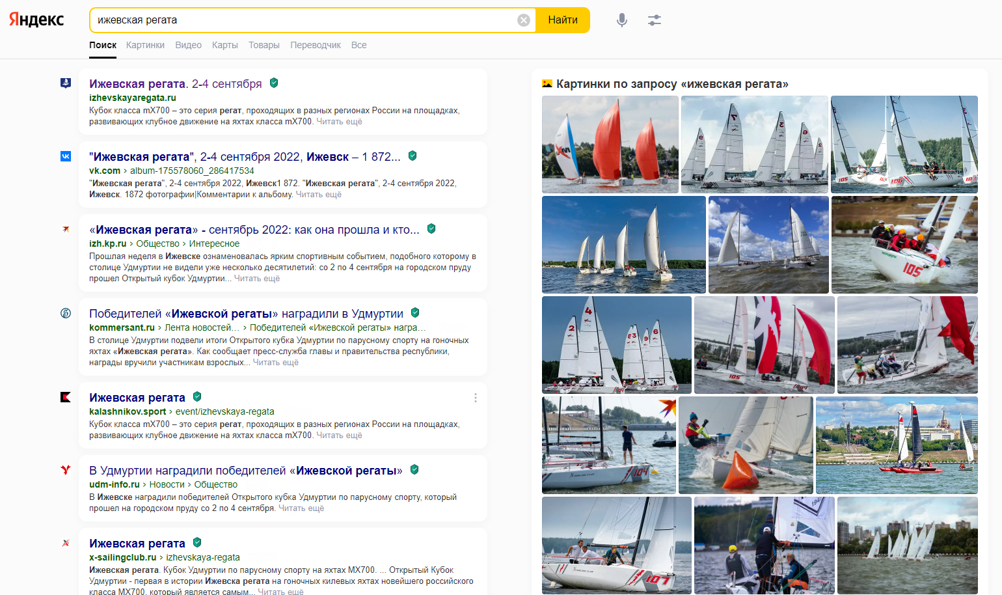
Task: Click verified shield on the kp.ru result title
Action: click(431, 228)
